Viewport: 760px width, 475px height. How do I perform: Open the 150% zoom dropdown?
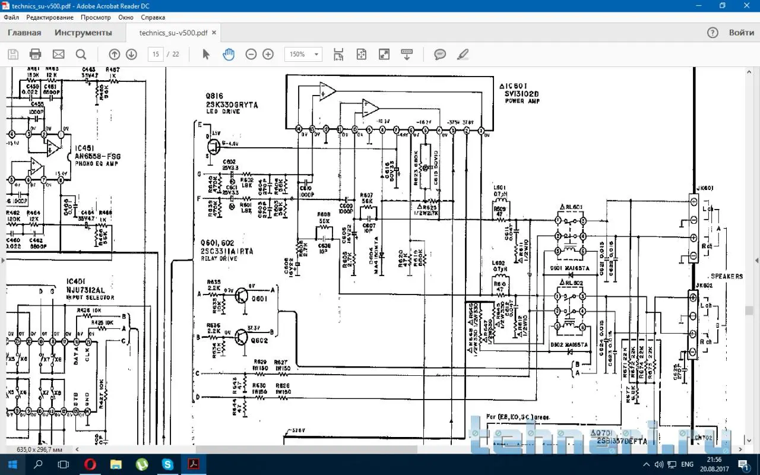coord(303,55)
